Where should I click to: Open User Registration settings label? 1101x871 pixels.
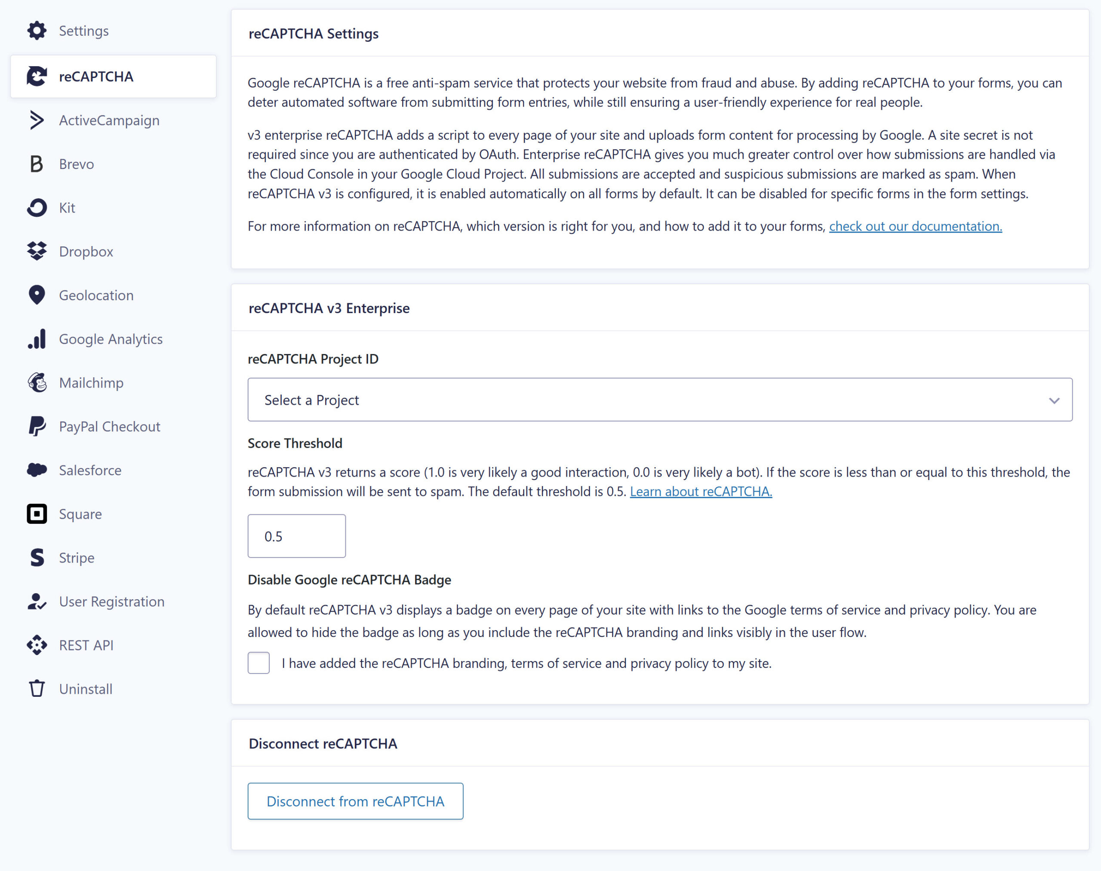tap(112, 602)
